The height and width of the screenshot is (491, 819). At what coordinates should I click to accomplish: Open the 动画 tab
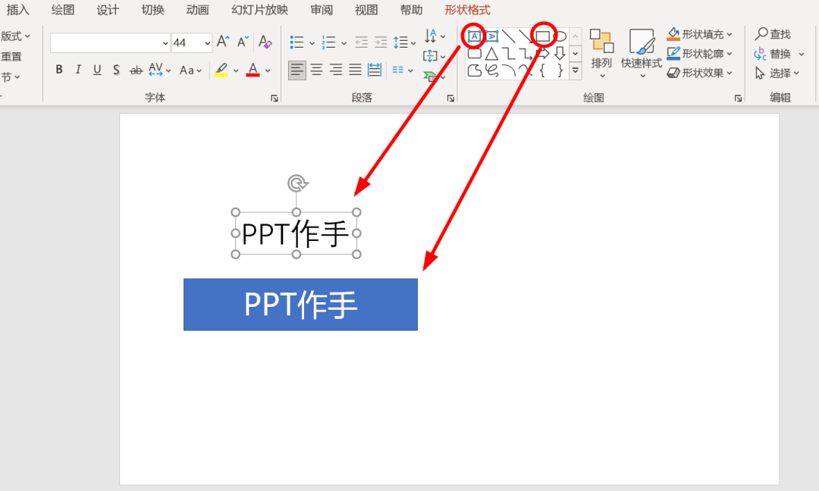[x=197, y=10]
